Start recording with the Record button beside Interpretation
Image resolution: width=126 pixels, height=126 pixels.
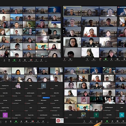click(20, 60)
